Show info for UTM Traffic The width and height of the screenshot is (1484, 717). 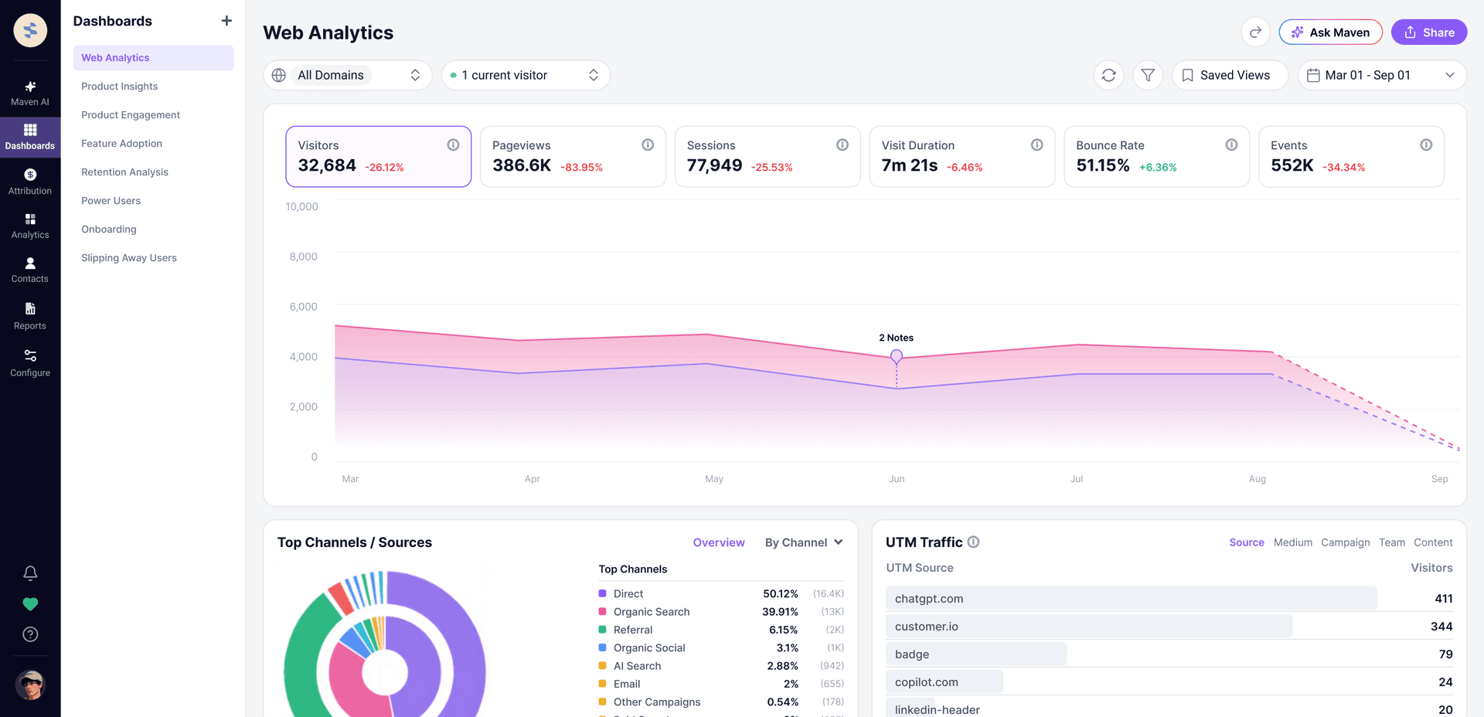tap(974, 542)
